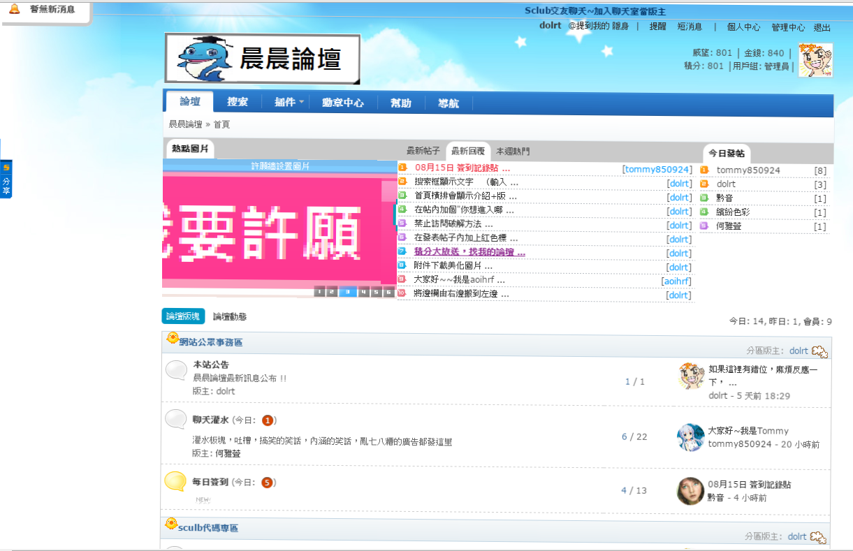Open the user avatar in the header
The width and height of the screenshot is (853, 551).
[x=815, y=60]
